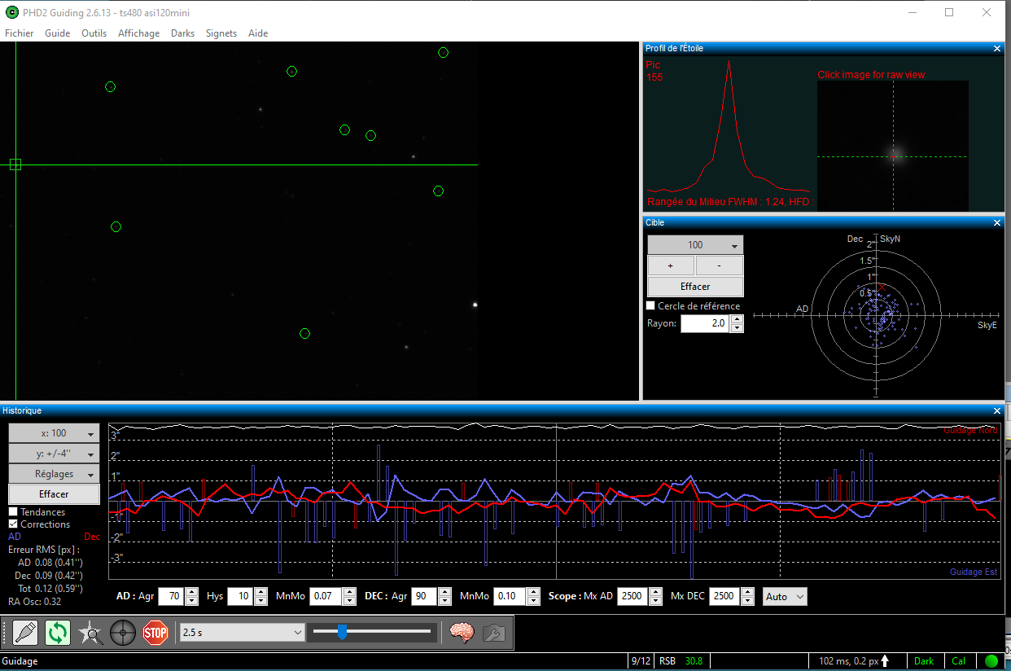Screen dimensions: 1011x671
Task: Open the Signets menu
Action: [x=221, y=33]
